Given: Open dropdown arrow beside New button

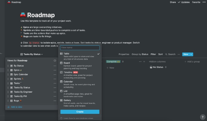Looking at the screenshot, I should tap(191, 54).
